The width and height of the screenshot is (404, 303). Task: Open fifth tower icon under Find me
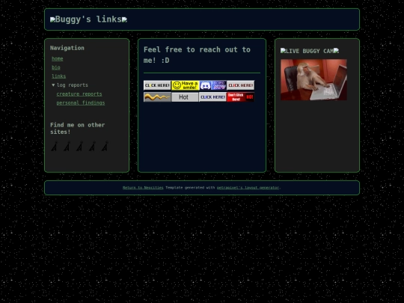(x=105, y=146)
